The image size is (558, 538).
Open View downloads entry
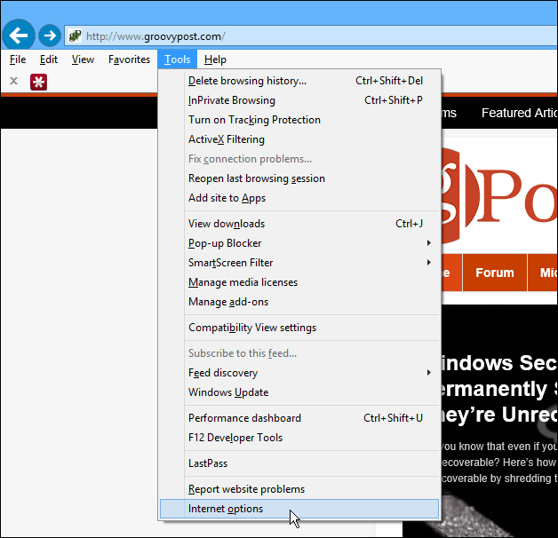299,224
